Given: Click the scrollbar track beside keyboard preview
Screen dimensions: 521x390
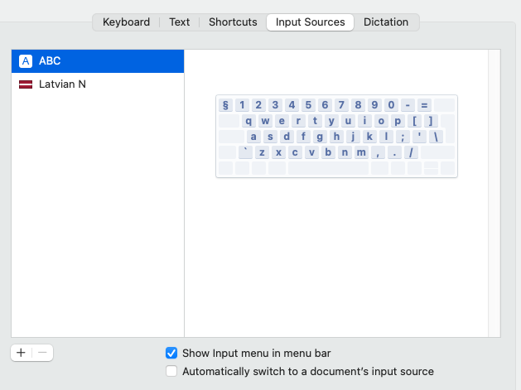Looking at the screenshot, I should coord(494,193).
